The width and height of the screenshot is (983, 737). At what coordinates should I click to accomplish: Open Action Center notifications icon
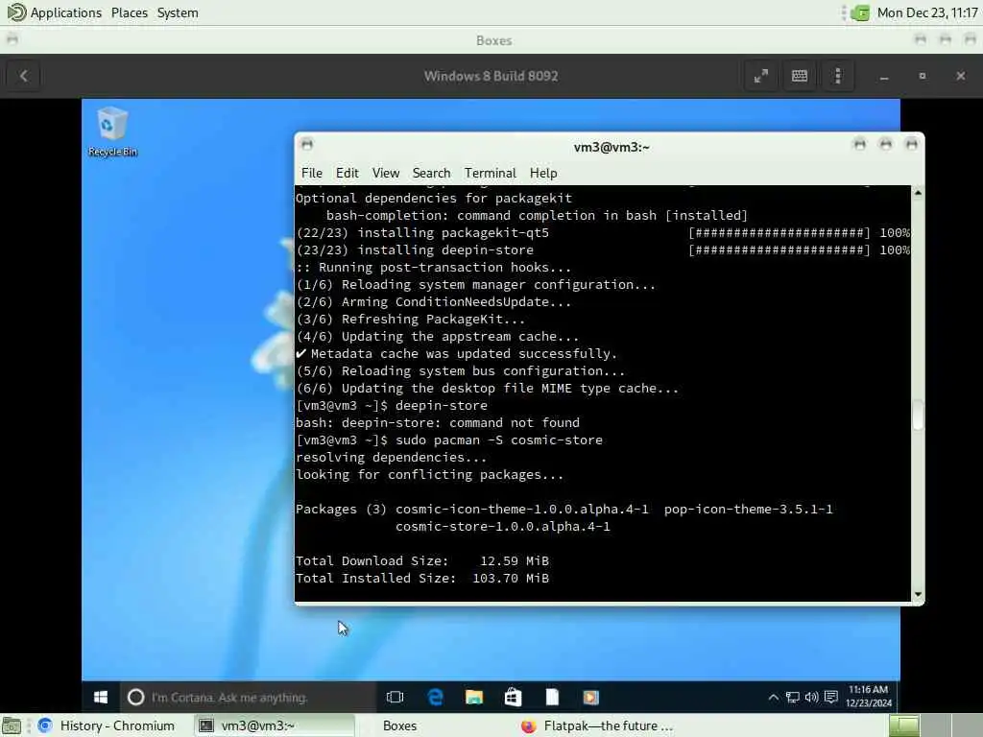[x=831, y=697]
